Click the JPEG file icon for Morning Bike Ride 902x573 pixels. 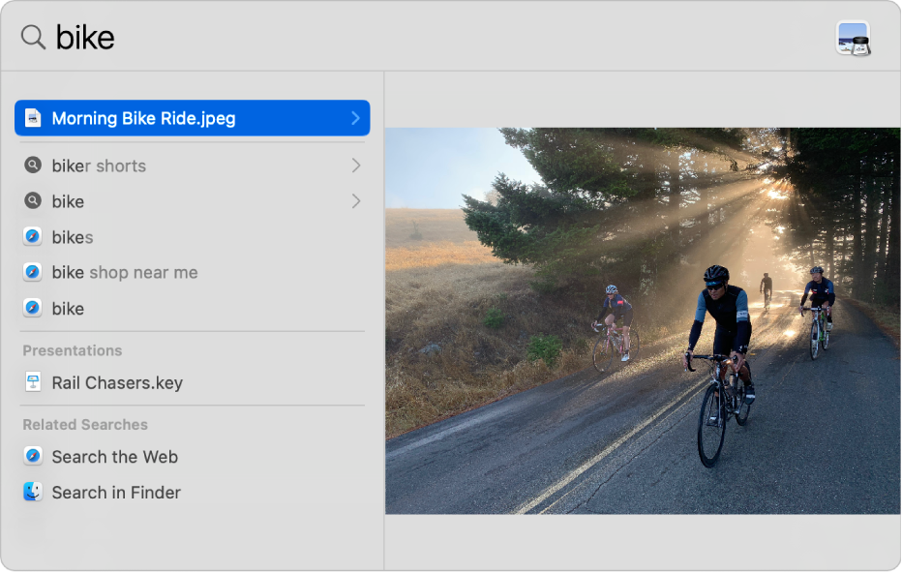(x=33, y=118)
